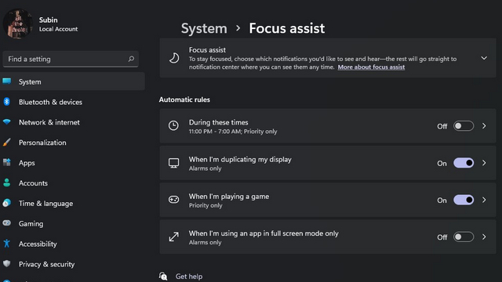Enable the During these times toggle
Image resolution: width=502 pixels, height=282 pixels.
(x=464, y=126)
